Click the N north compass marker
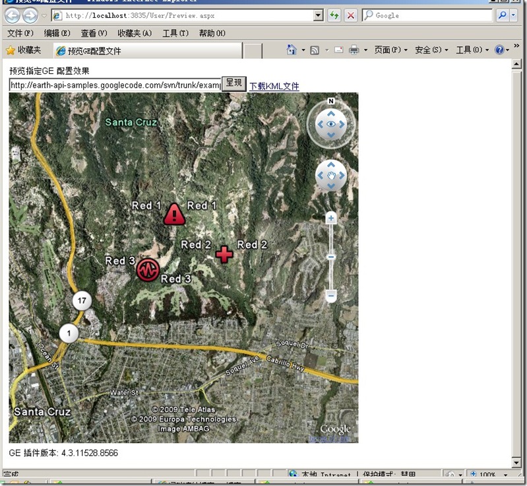Viewport: 527px width, 486px height. [330, 101]
